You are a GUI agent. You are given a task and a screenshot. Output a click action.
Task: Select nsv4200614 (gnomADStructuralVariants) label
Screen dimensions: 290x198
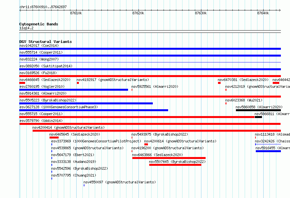coord(180,141)
